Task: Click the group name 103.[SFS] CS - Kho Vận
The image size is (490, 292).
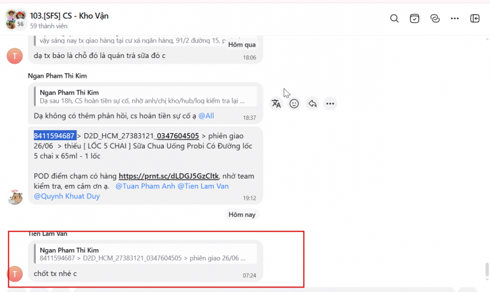Action: pyautogui.click(x=69, y=15)
